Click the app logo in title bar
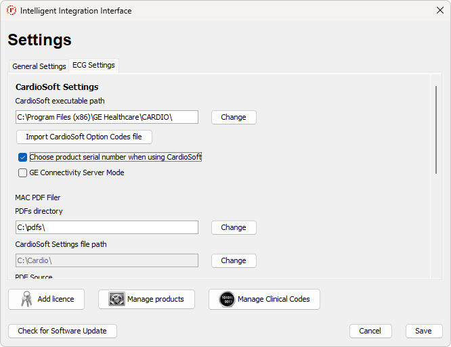 pyautogui.click(x=12, y=11)
